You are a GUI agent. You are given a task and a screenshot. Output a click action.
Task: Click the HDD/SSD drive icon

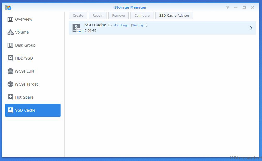pyautogui.click(x=10, y=58)
